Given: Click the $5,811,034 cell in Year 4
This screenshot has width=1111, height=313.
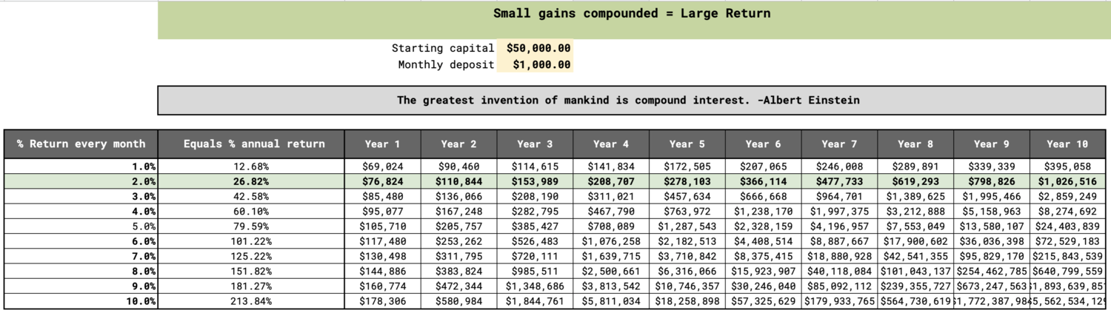Looking at the screenshot, I should 611,301.
